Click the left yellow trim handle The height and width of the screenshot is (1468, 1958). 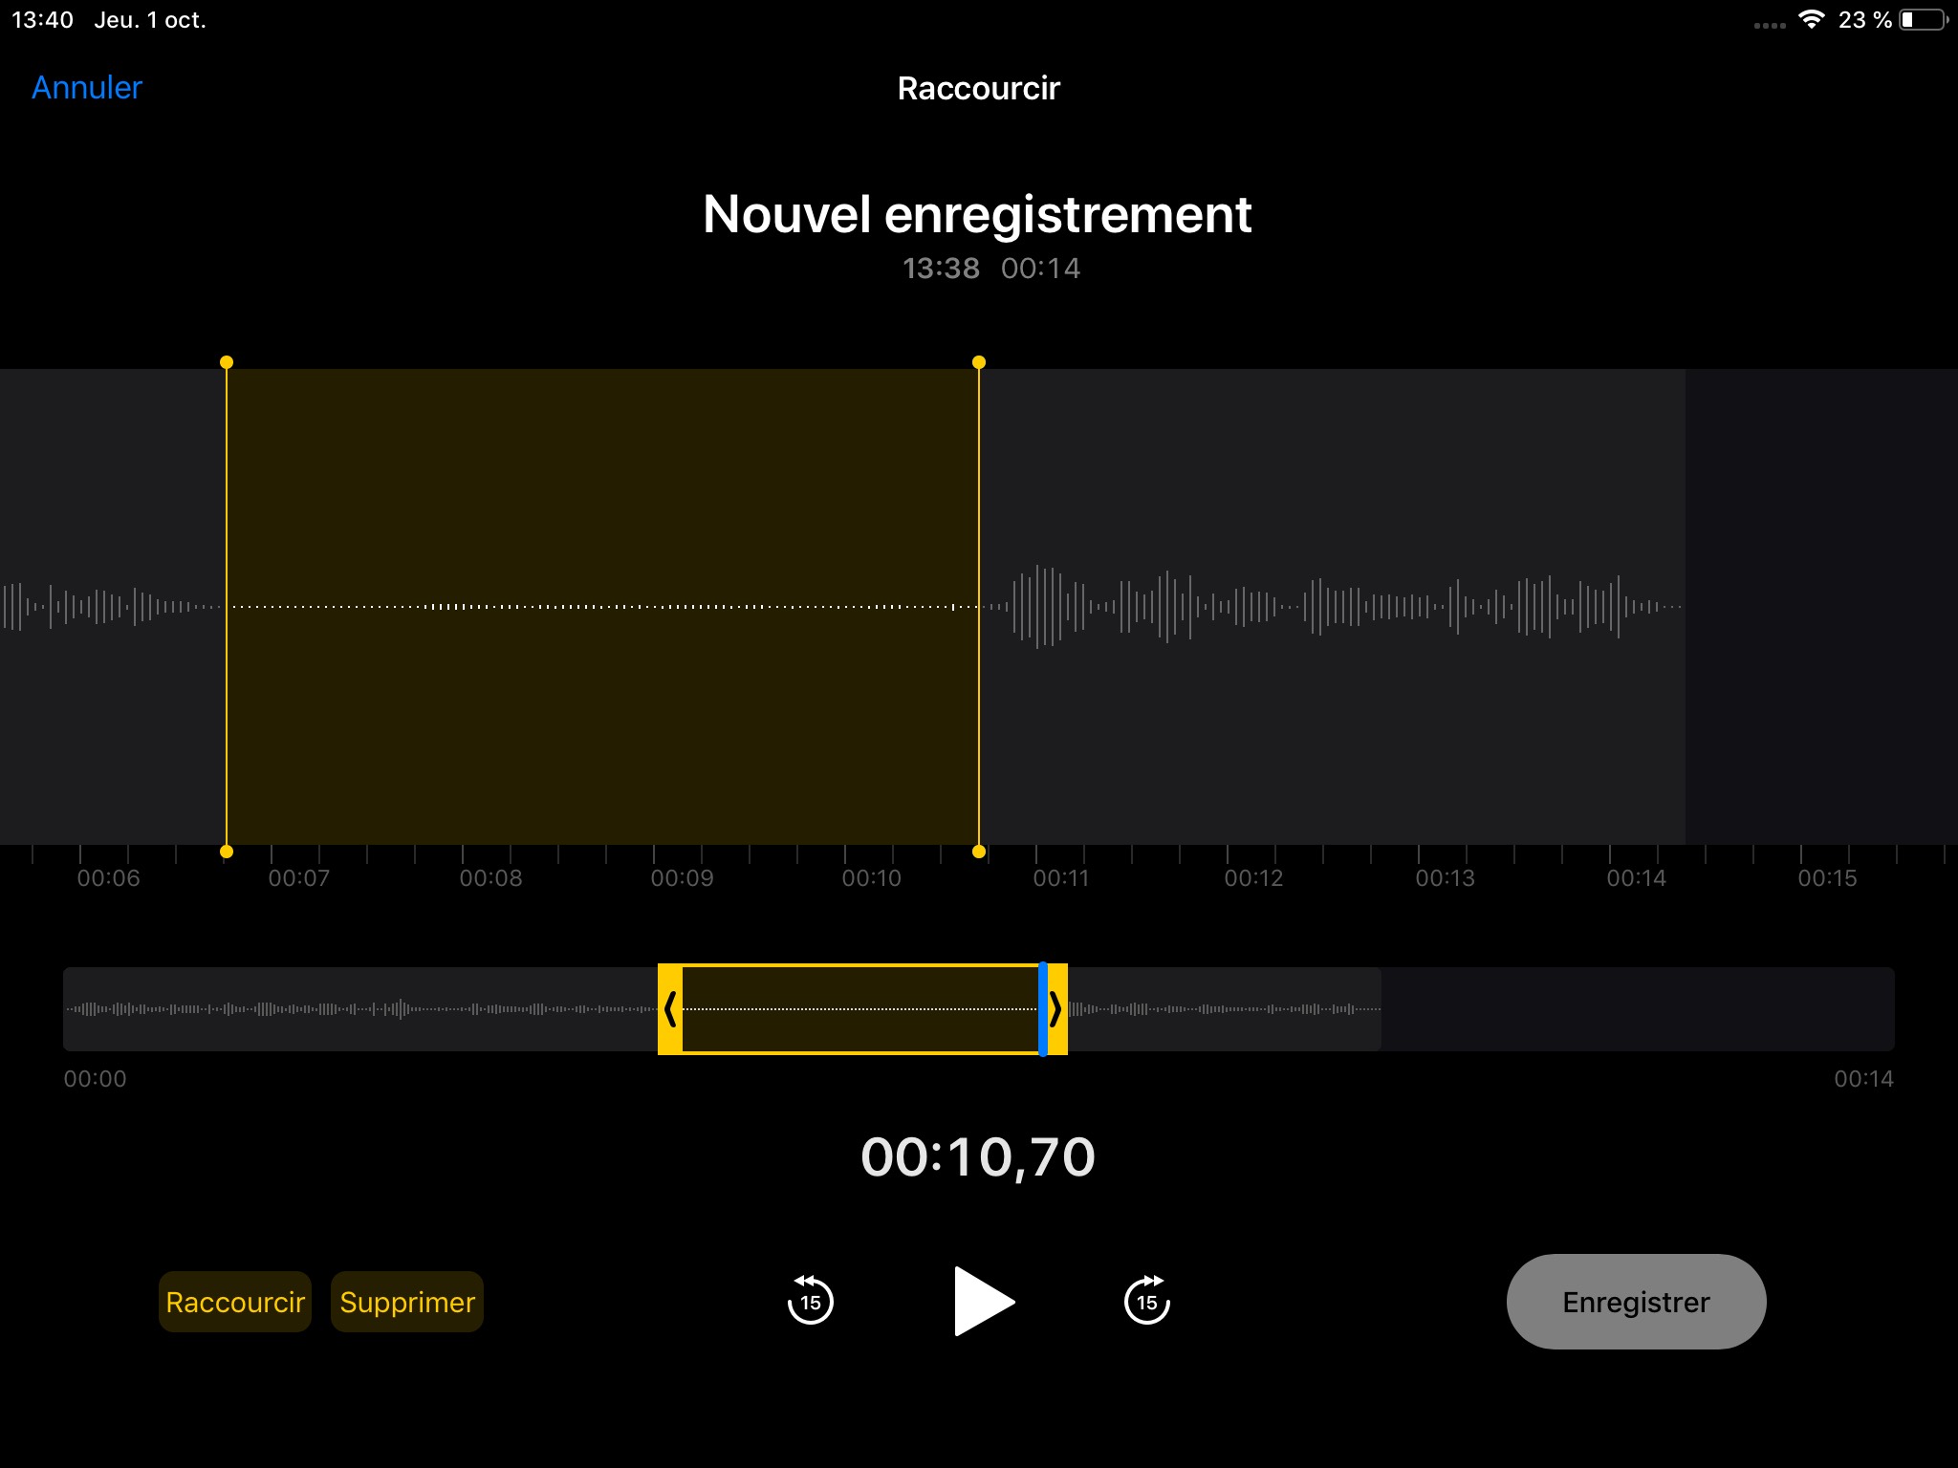670,1008
